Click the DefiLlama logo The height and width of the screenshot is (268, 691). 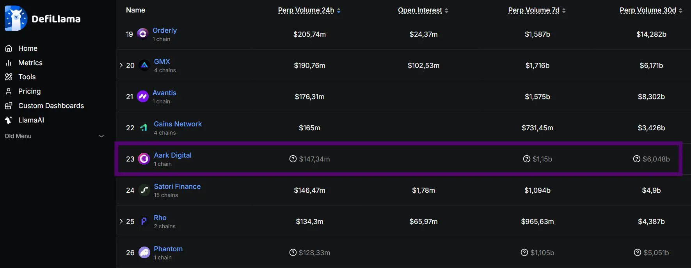tap(43, 18)
